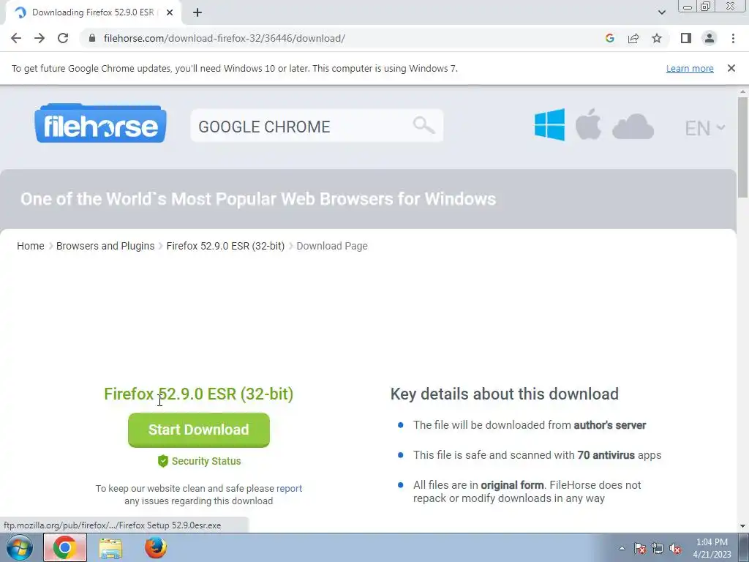Open the Security Status link
749x562 pixels.
pos(206,461)
